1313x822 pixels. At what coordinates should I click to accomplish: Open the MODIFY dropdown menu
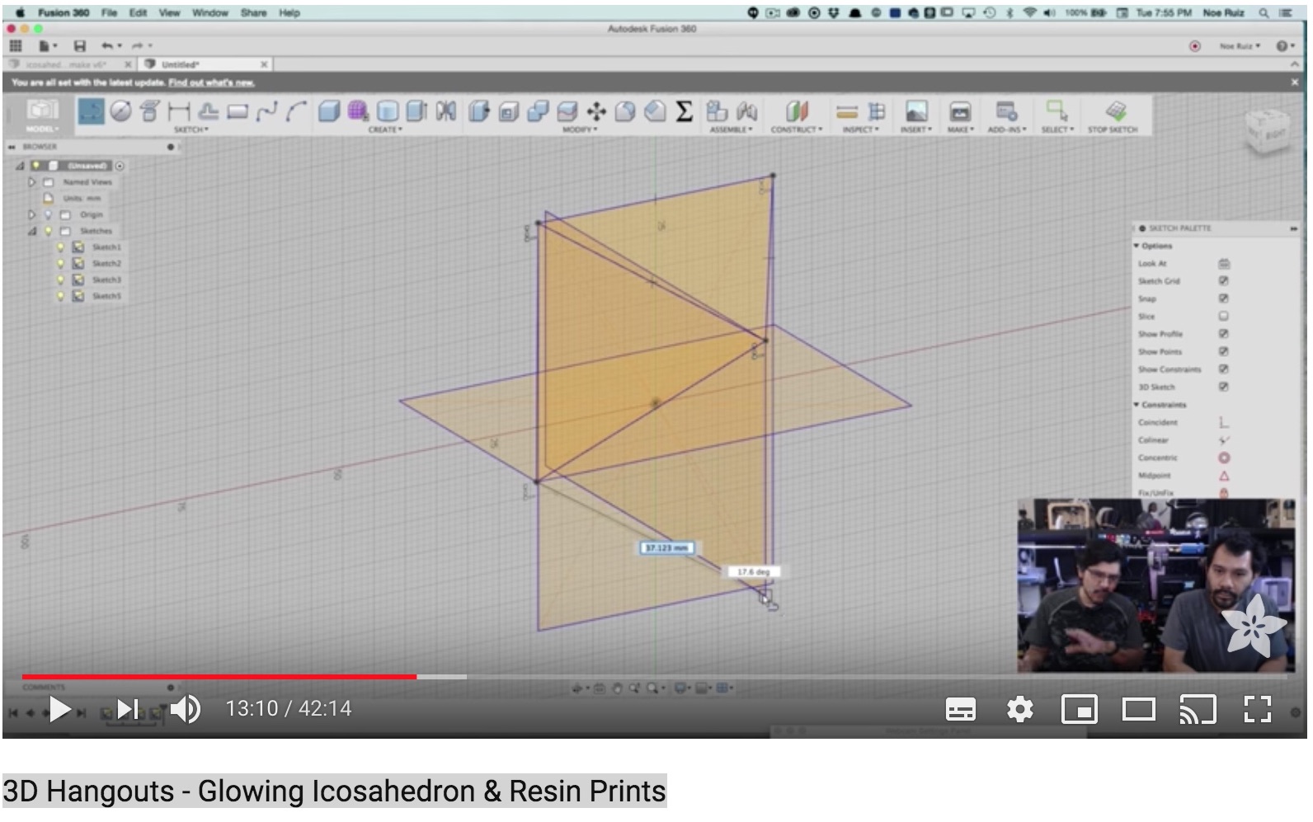(x=578, y=129)
